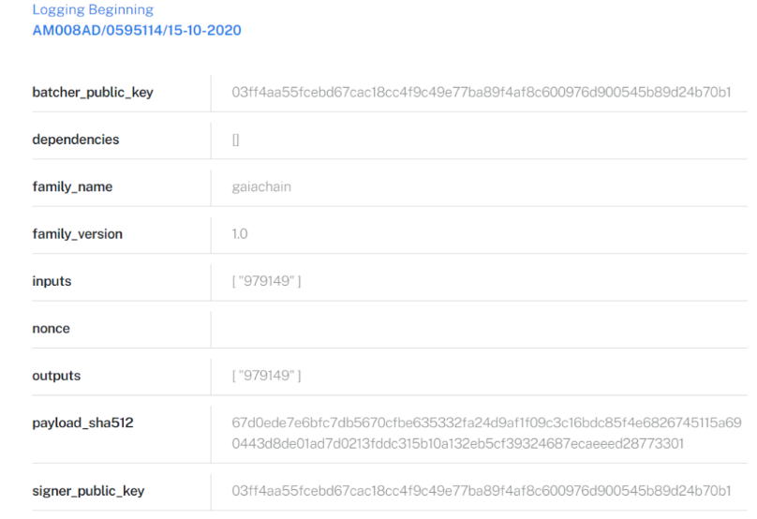
Task: Open the AM008AD/0595114/15-10-2020 link
Action: click(137, 30)
